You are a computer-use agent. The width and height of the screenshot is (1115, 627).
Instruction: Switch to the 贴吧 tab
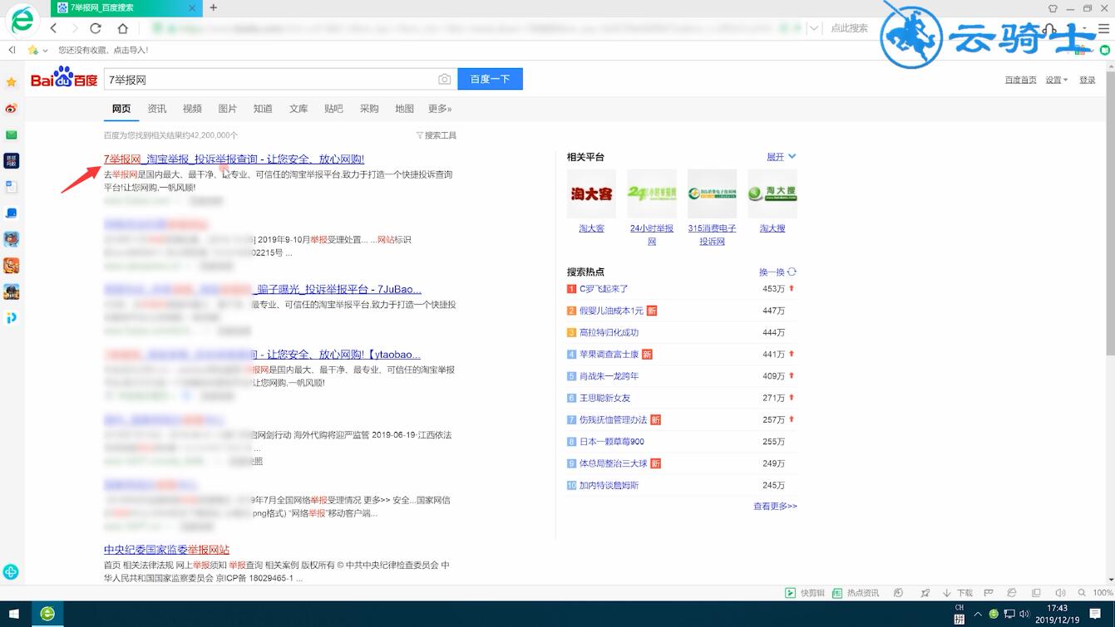click(x=333, y=109)
